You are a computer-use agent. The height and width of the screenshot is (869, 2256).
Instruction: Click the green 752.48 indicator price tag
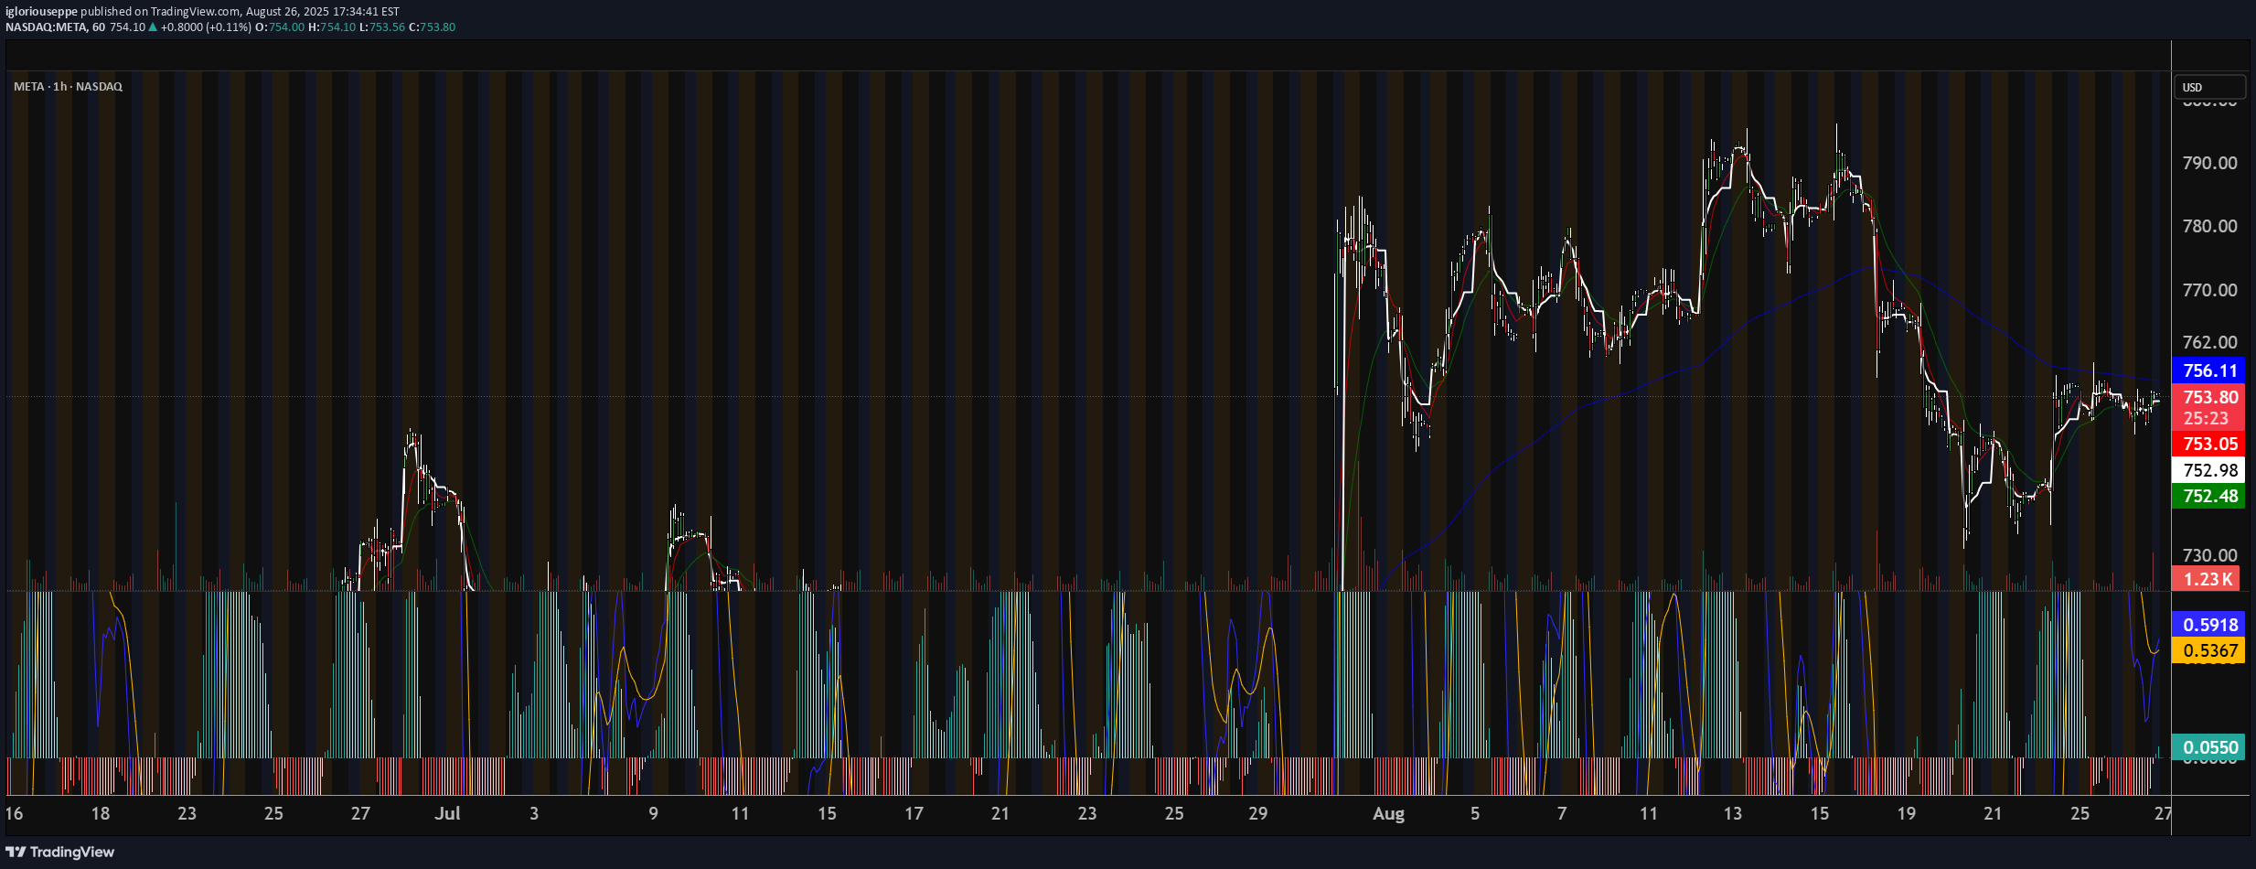point(2208,496)
